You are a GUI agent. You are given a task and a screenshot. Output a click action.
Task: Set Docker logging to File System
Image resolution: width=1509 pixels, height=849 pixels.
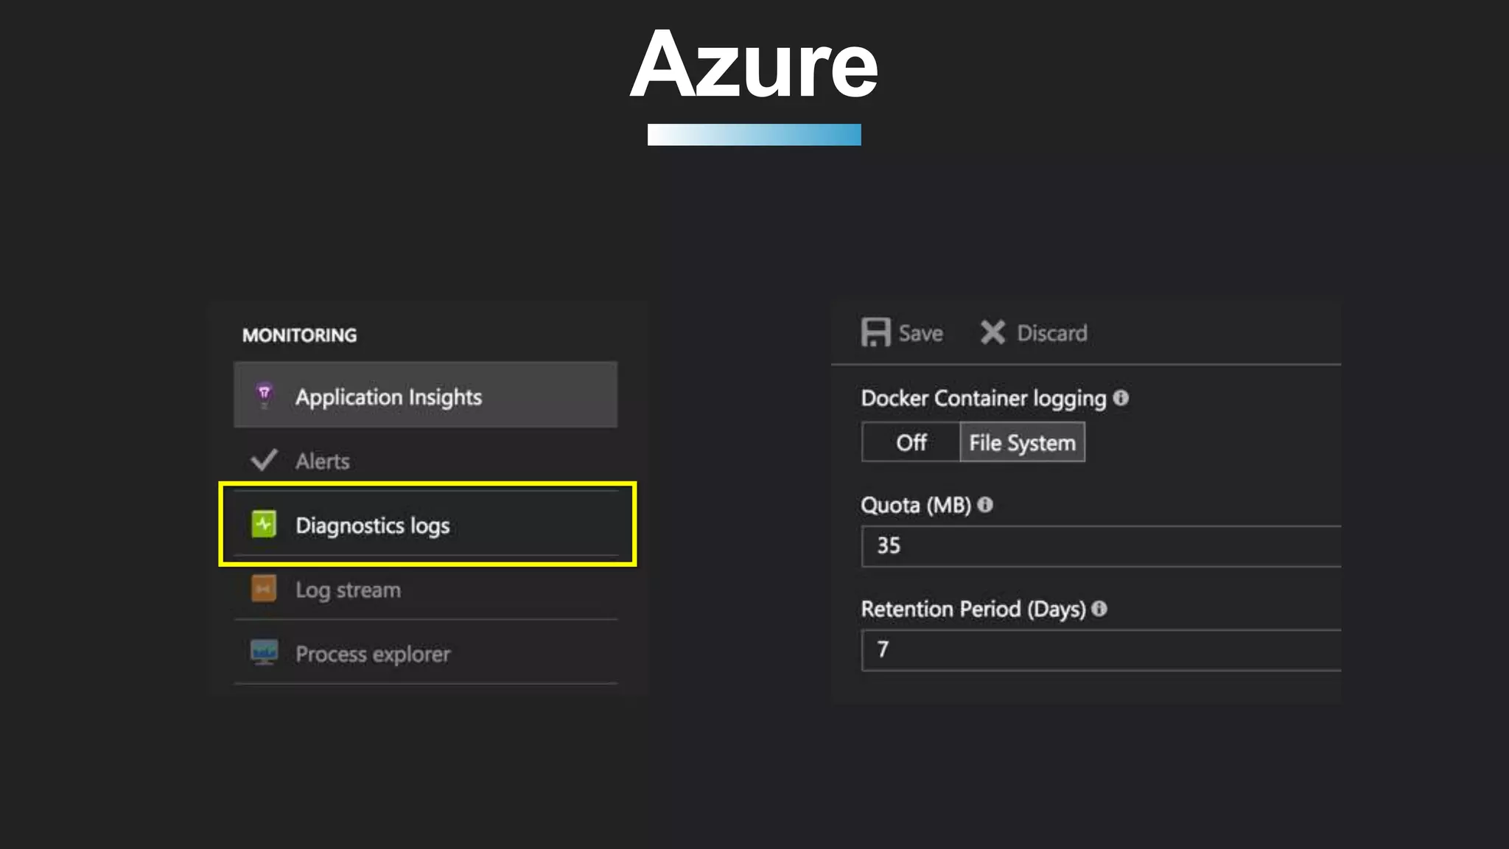point(1022,442)
